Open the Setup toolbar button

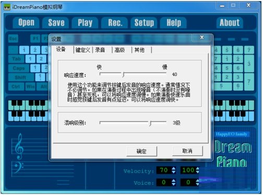point(144,22)
